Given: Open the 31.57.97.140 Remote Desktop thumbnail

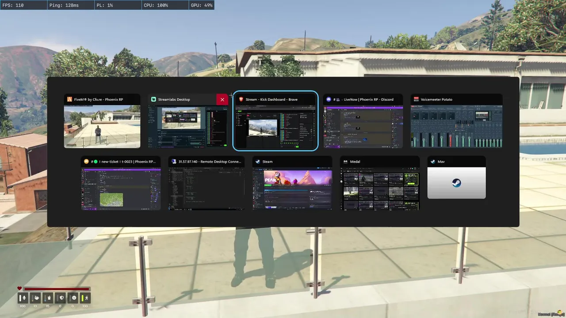Looking at the screenshot, I should coord(207,189).
